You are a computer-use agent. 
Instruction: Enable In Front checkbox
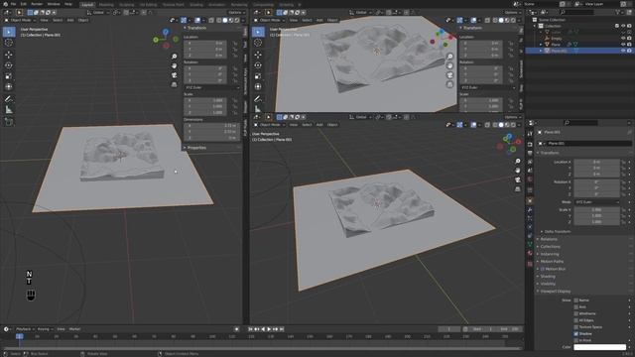click(x=575, y=340)
